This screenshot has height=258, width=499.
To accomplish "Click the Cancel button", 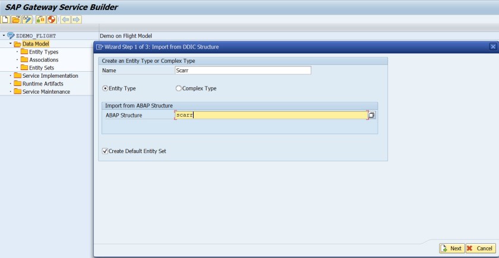I will 481,248.
